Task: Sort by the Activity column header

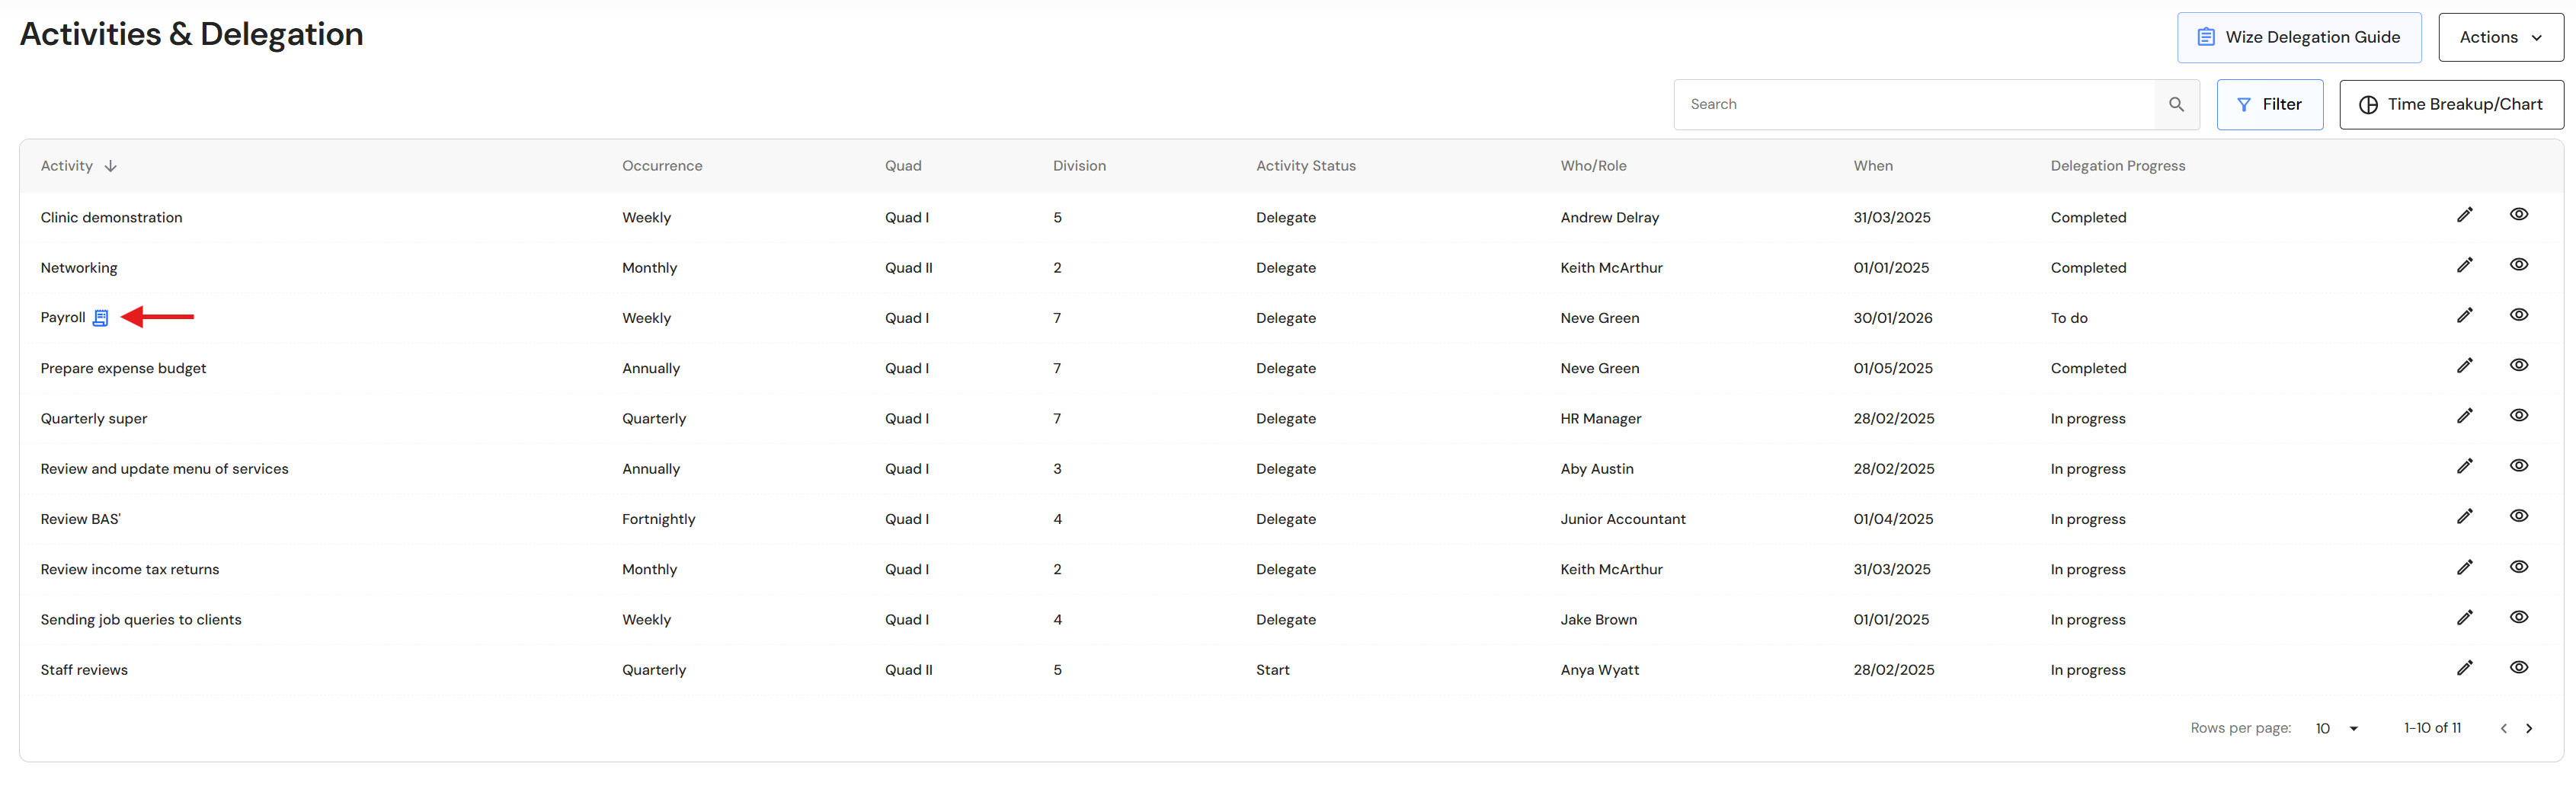Action: tap(67, 166)
